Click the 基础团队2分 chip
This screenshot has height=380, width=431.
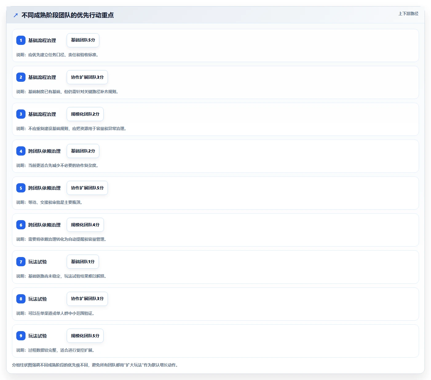pos(83,151)
